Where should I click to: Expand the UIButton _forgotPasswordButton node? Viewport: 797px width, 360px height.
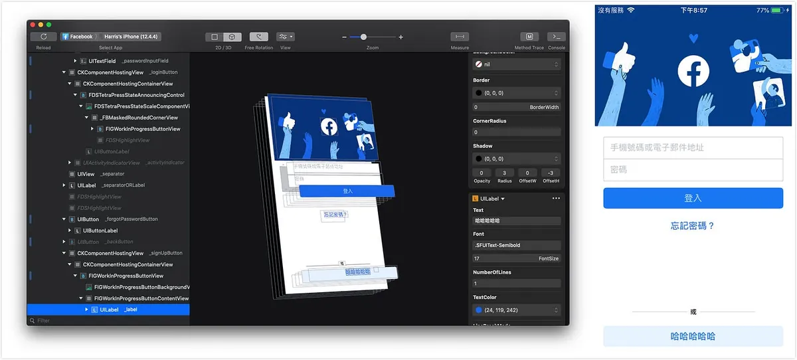tap(64, 219)
